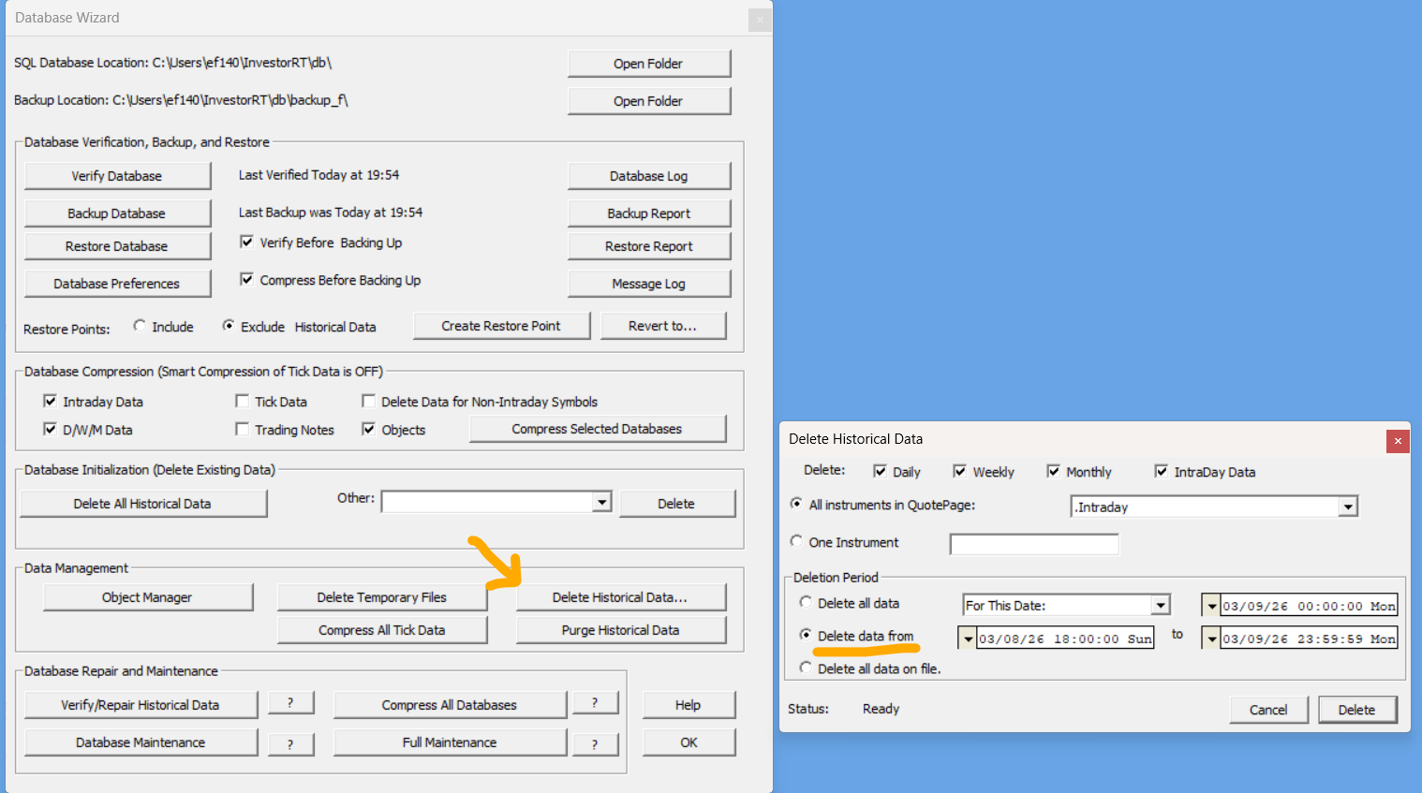
Task: Open the Delete Historical Data dialog button
Action: (x=620, y=597)
